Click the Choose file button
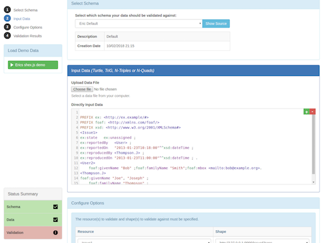 [x=82, y=89]
